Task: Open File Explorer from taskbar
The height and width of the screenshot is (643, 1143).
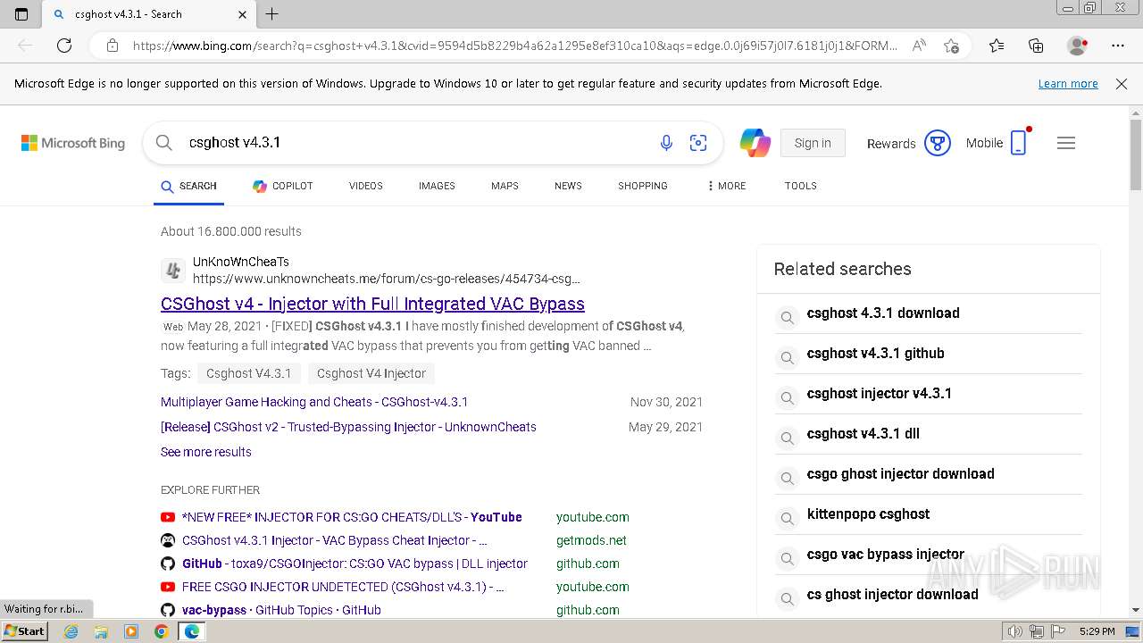Action: click(101, 631)
